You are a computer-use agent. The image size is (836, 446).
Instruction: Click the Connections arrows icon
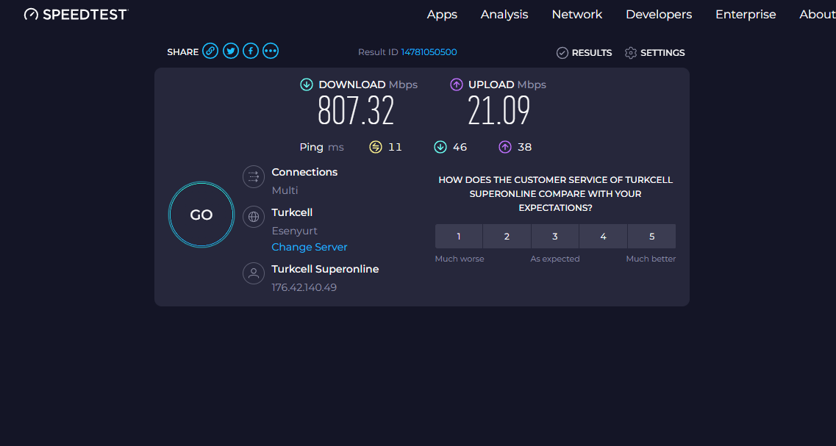point(254,176)
